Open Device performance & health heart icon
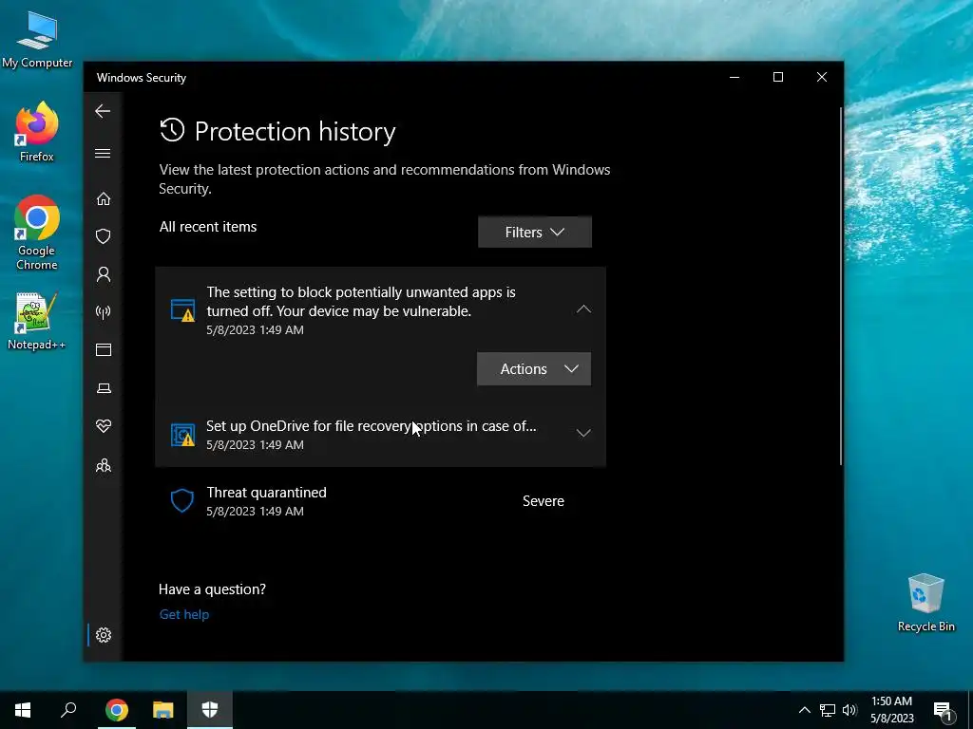Viewport: 973px width, 729px height. [x=103, y=426]
